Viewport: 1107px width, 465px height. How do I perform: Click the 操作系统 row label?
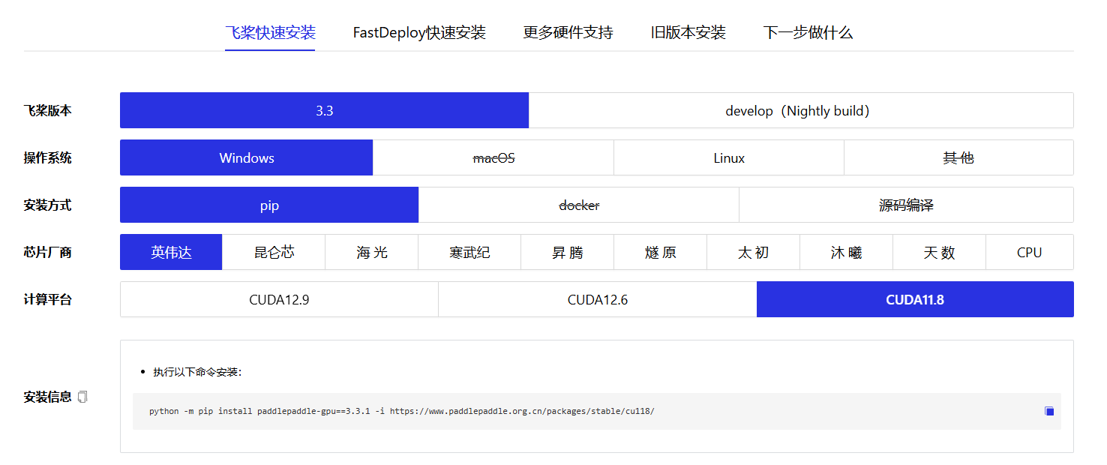point(48,157)
